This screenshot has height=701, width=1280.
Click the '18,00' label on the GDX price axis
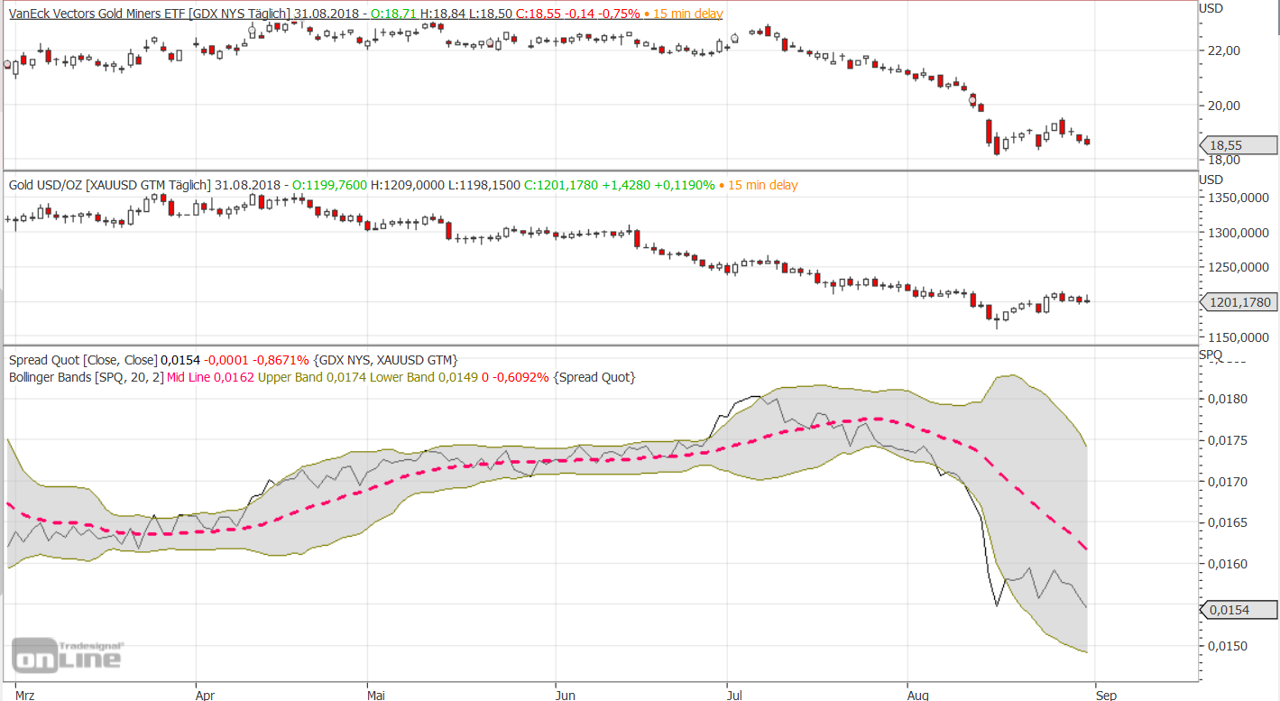tap(1225, 161)
